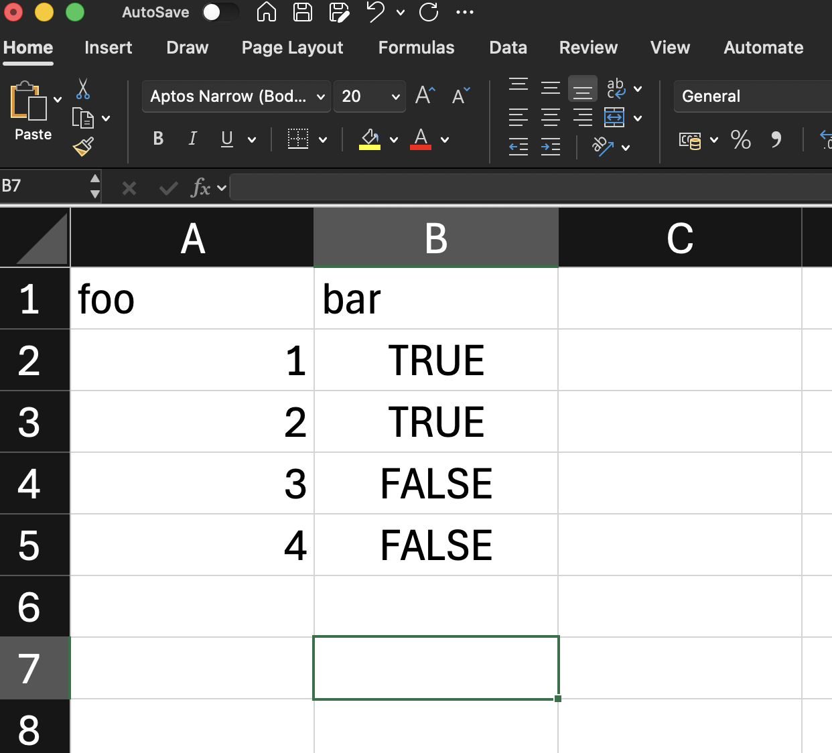Click the Cut scissors icon
The height and width of the screenshot is (753, 832).
[83, 88]
